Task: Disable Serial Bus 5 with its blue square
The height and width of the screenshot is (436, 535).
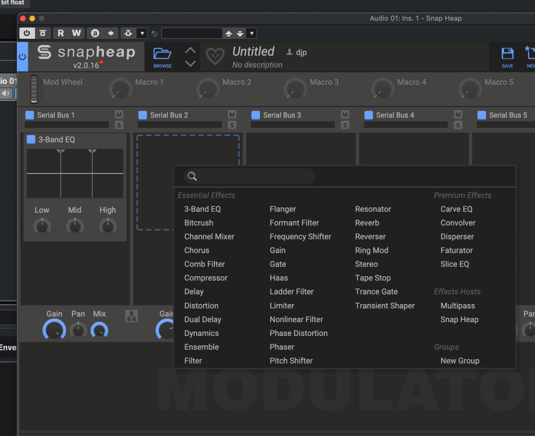Action: (x=481, y=115)
